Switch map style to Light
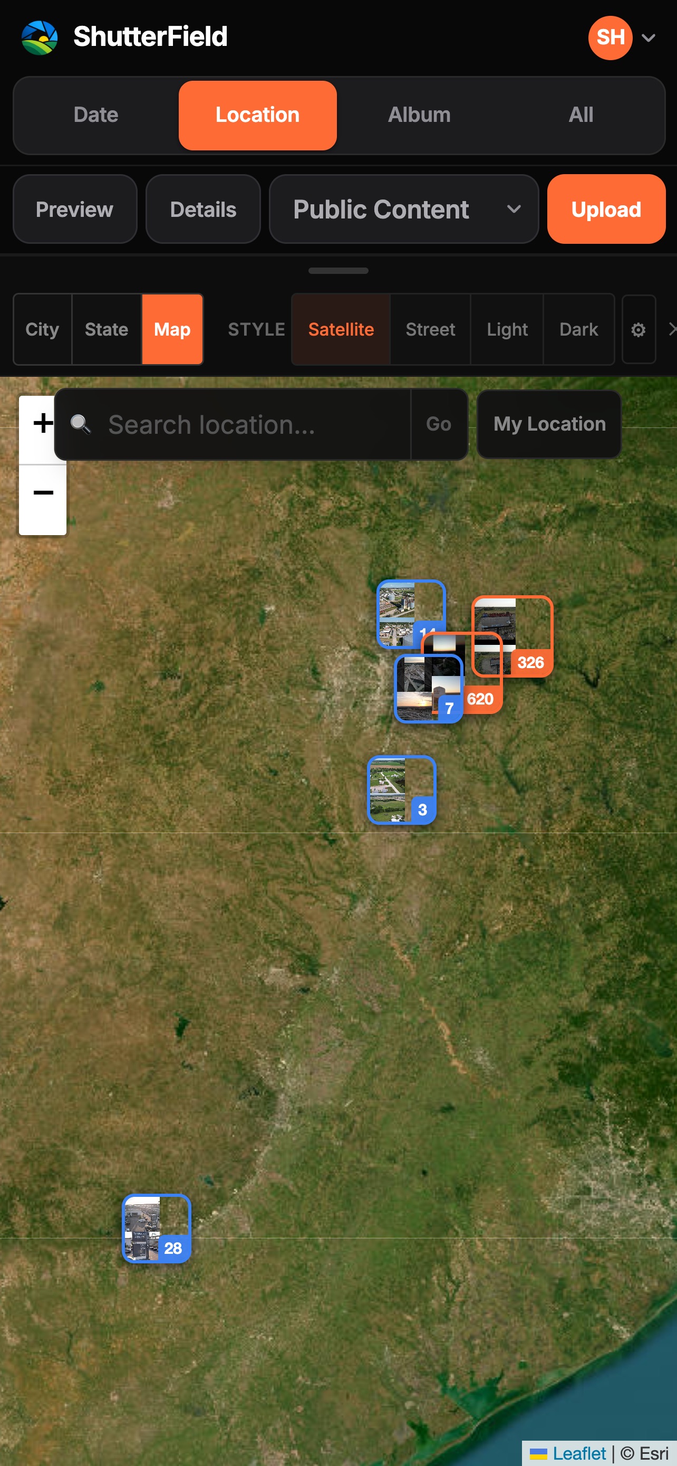Screen dimensions: 677x1466 [507, 329]
